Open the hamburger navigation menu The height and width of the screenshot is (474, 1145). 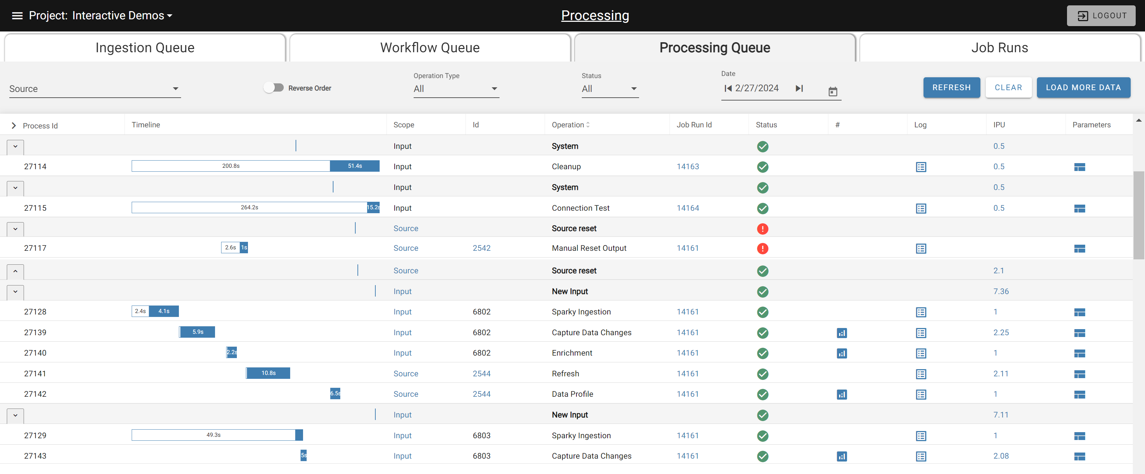[17, 15]
